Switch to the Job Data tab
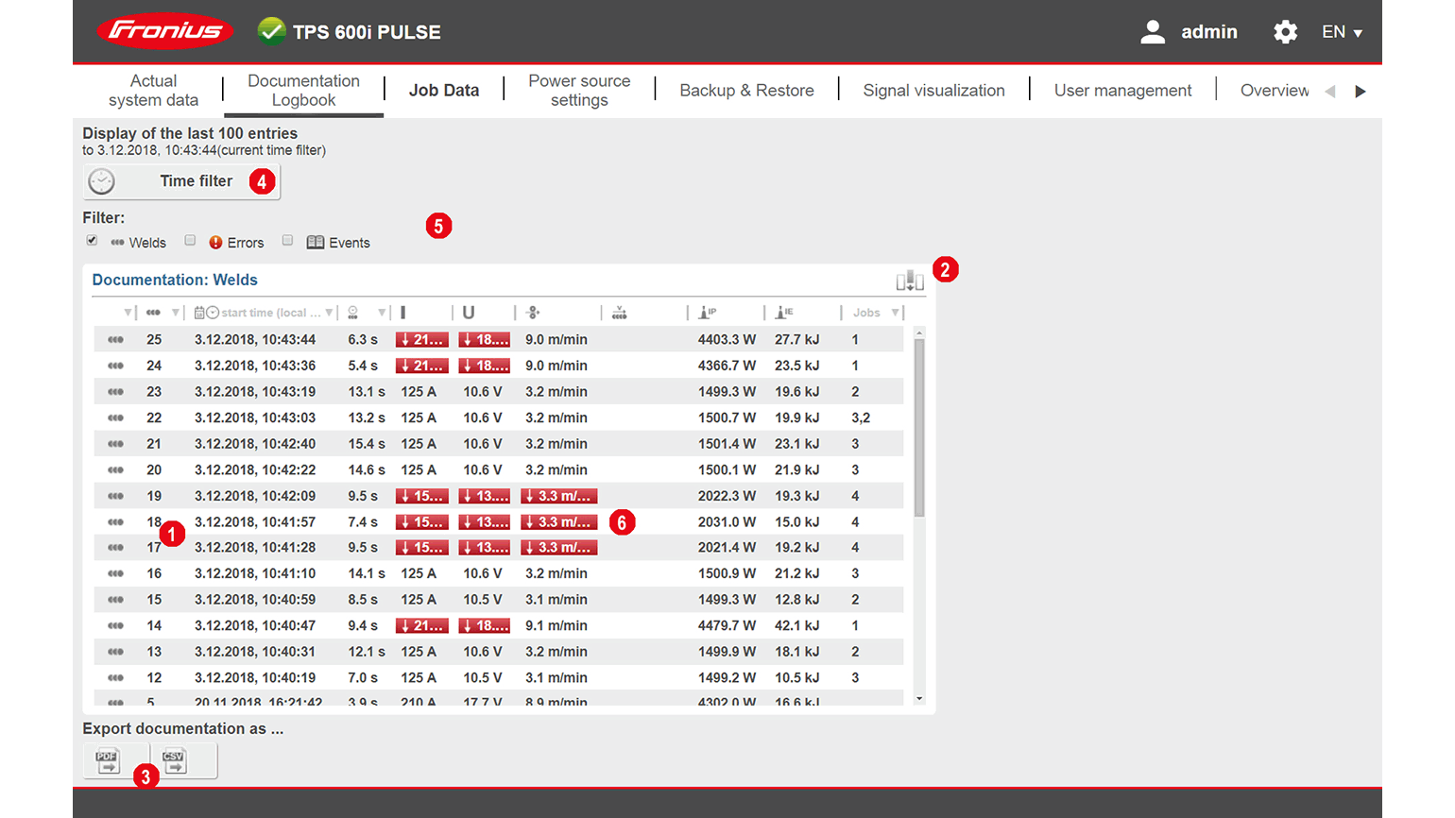 pyautogui.click(x=443, y=91)
